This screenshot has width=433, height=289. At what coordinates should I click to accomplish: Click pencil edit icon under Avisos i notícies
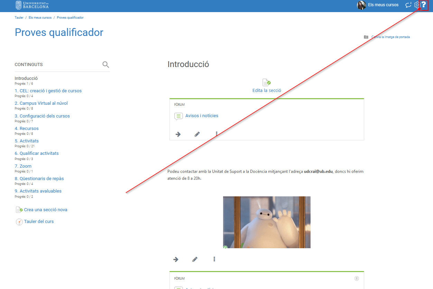coord(197,134)
